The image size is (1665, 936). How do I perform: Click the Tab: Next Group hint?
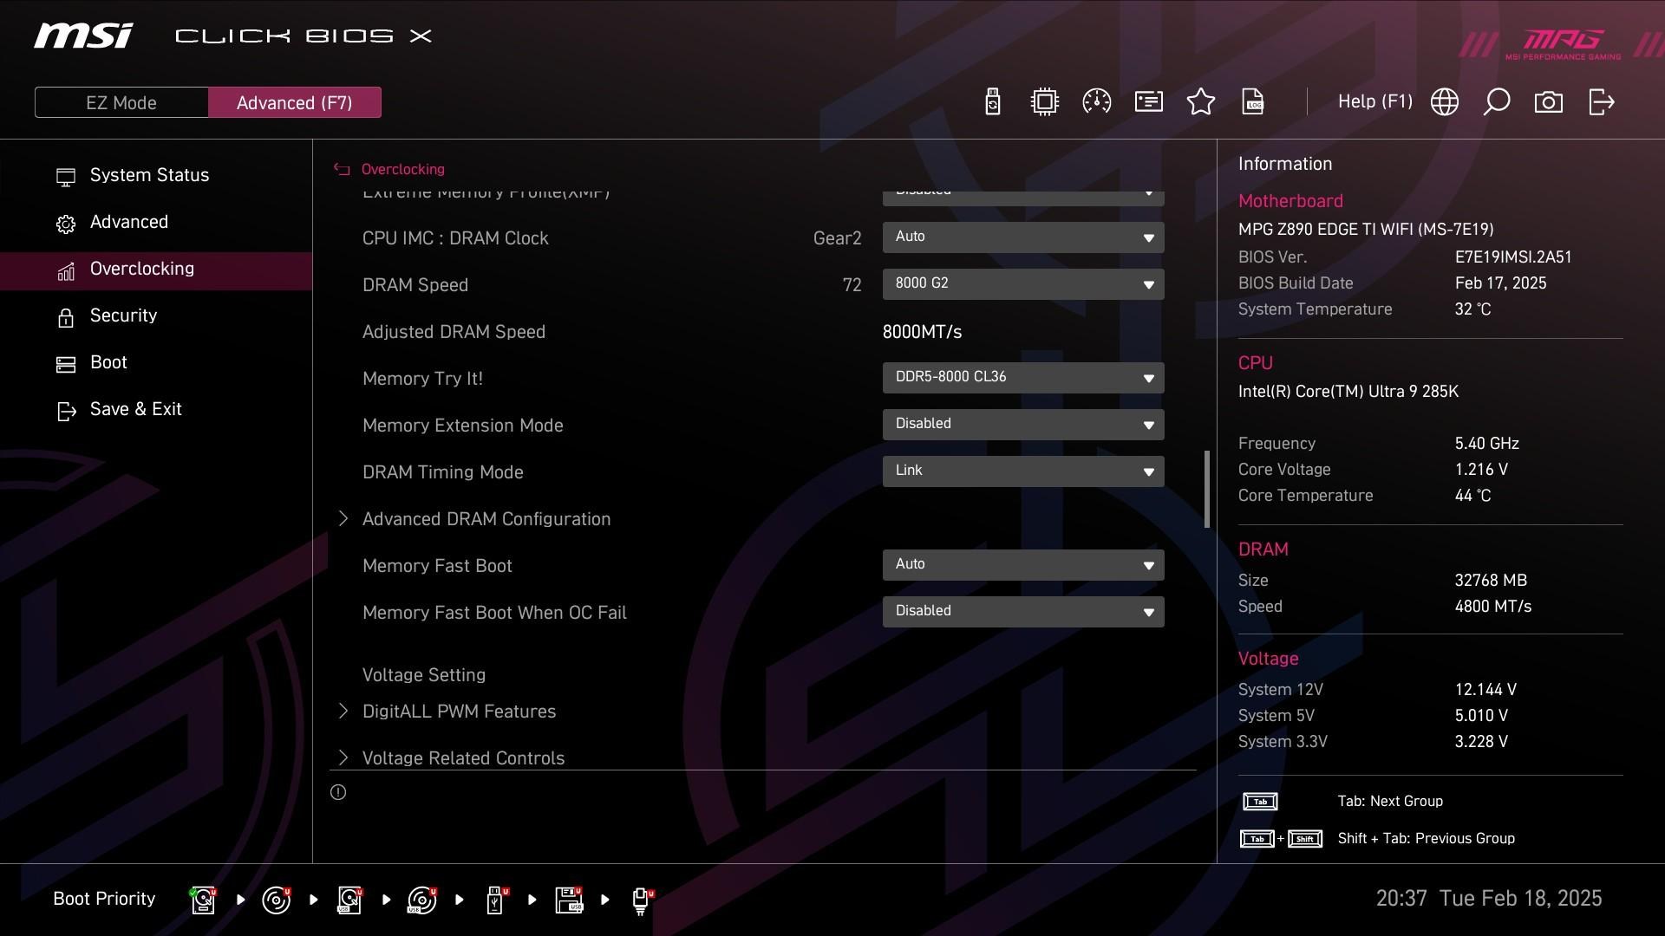pos(1390,801)
